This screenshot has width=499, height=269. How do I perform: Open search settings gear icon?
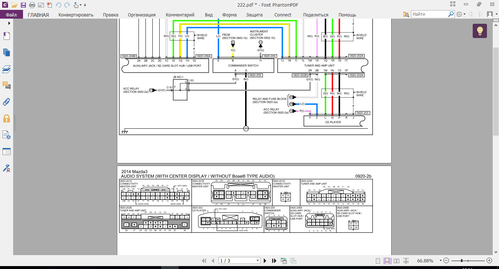coord(460,14)
